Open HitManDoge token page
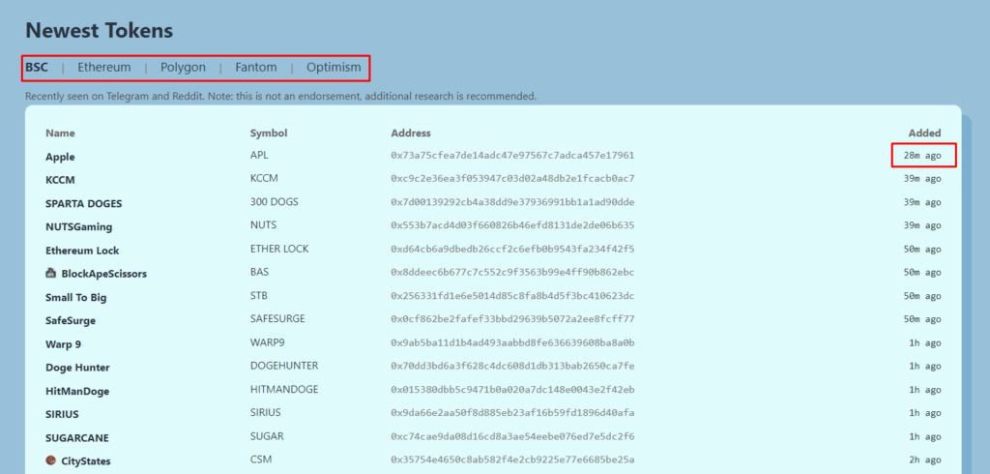The width and height of the screenshot is (990, 474). (x=77, y=391)
